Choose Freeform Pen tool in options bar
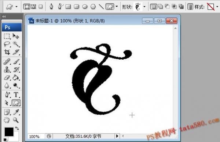The width and height of the screenshot is (220, 142). coord(60,7)
